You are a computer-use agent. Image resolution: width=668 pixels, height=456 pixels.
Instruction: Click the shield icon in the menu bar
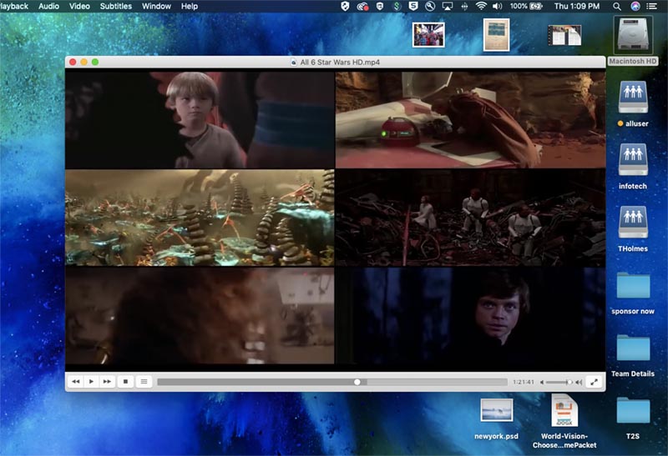[x=345, y=7]
